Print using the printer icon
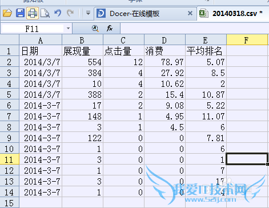 (x=33, y=13)
